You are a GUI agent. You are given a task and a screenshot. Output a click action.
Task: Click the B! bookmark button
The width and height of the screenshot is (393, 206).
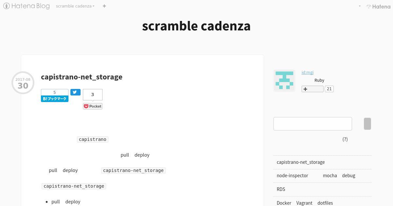55,99
